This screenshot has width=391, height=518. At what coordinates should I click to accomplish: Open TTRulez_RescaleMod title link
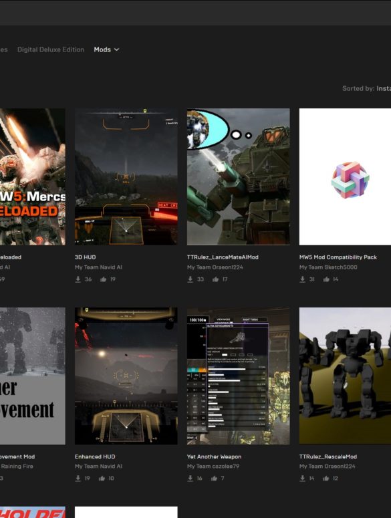[x=328, y=457]
